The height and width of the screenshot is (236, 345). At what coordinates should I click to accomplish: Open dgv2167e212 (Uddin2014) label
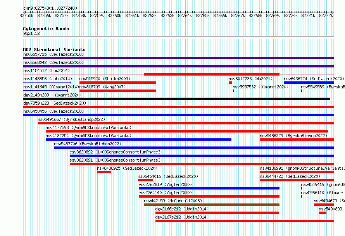click(x=182, y=217)
